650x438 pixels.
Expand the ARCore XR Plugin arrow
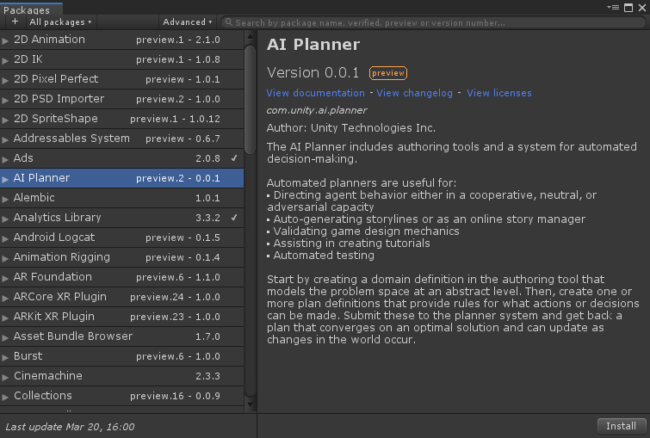tap(5, 298)
